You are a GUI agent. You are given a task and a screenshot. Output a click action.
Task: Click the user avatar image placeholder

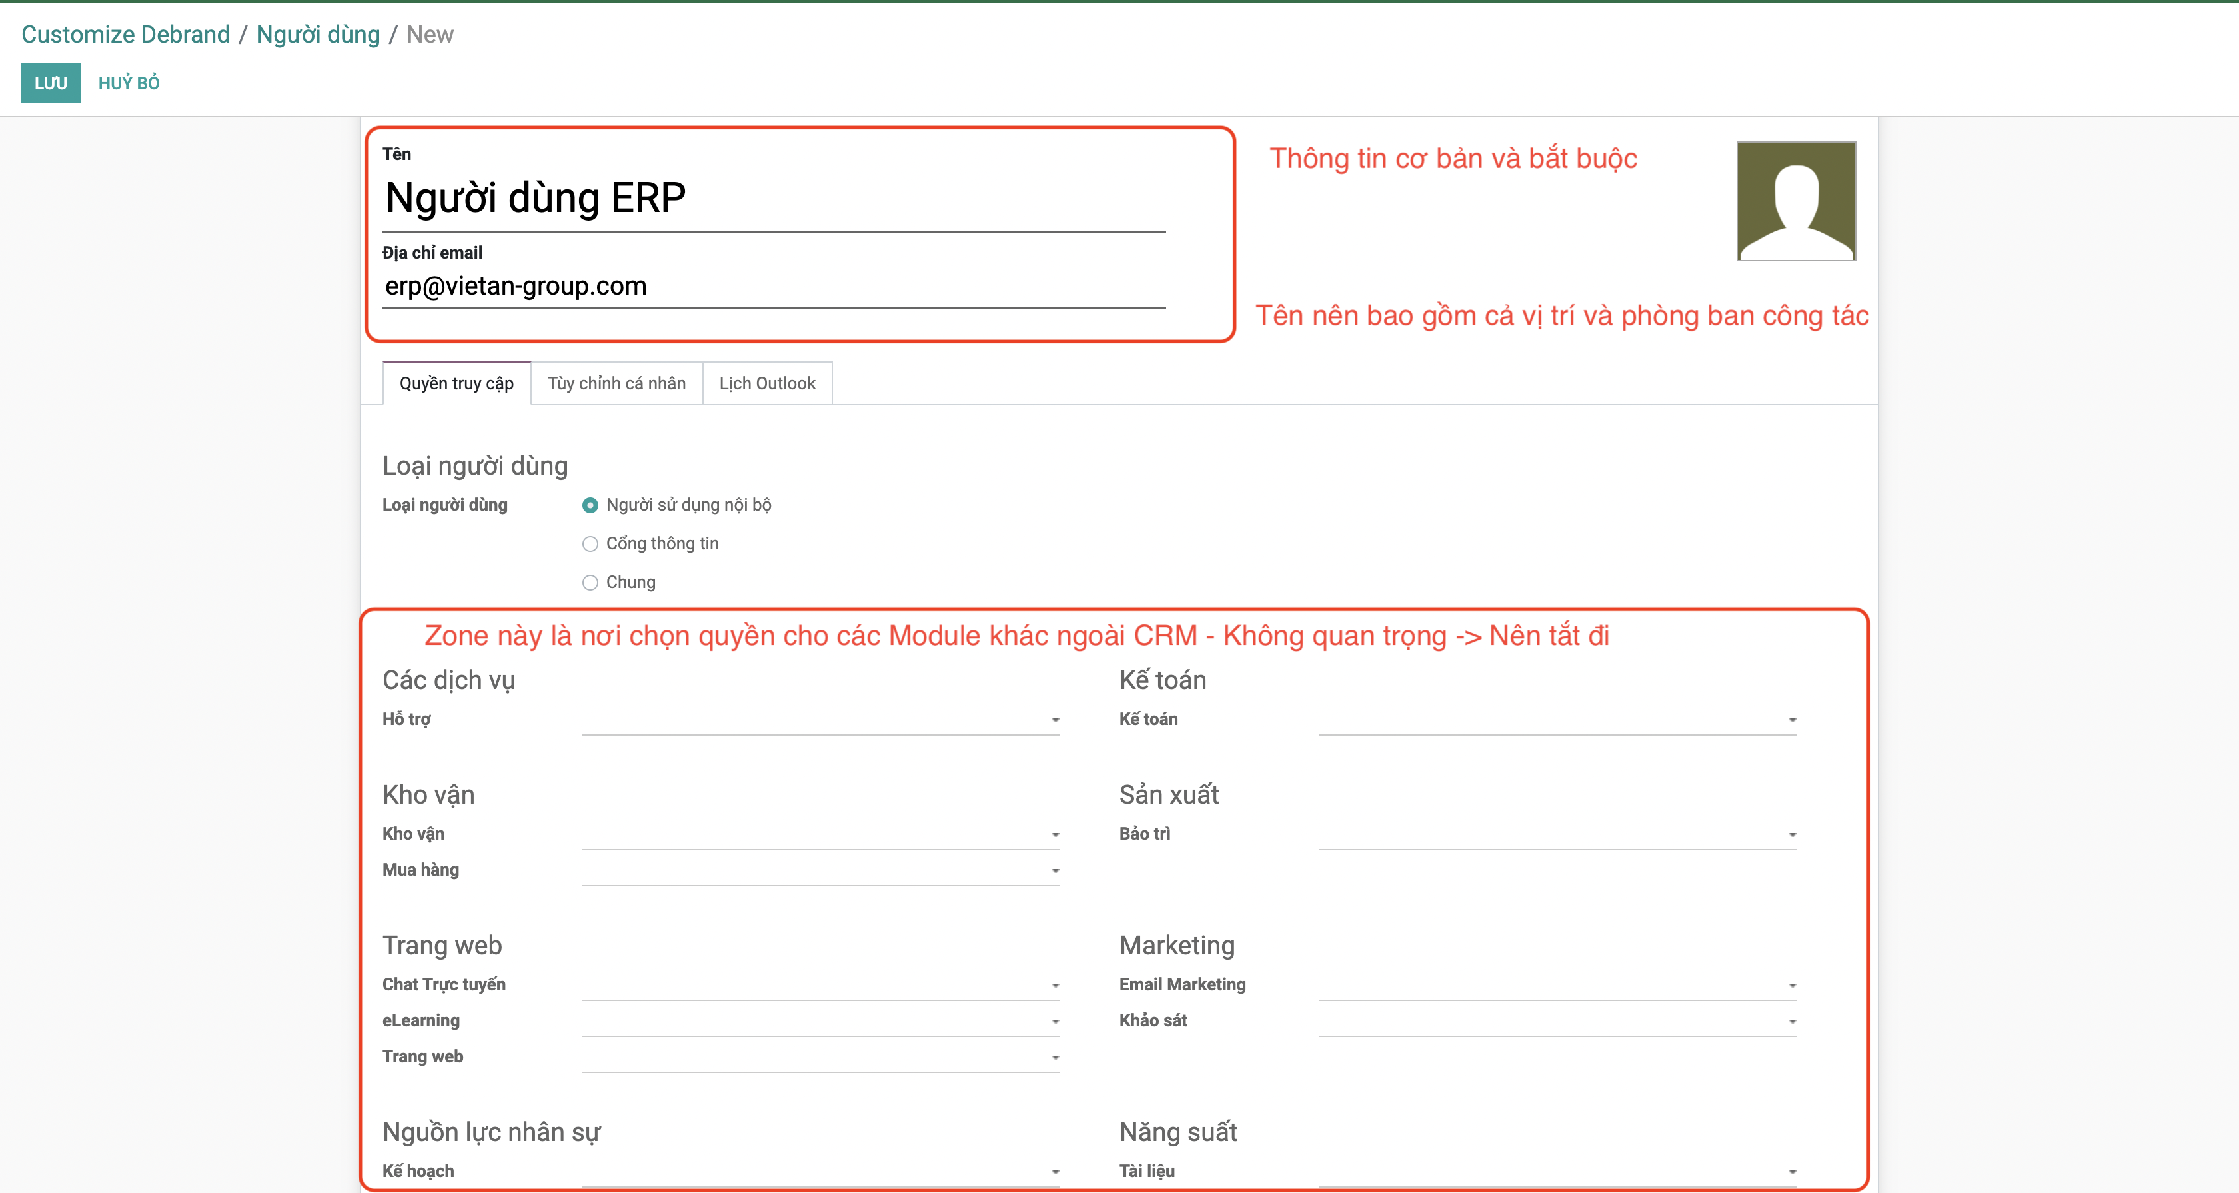coord(1795,201)
